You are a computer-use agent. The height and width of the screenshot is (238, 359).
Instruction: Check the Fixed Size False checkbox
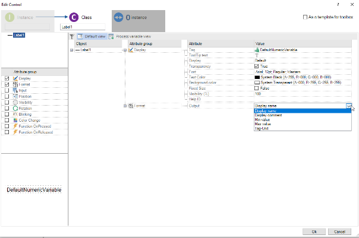[x=256, y=88]
